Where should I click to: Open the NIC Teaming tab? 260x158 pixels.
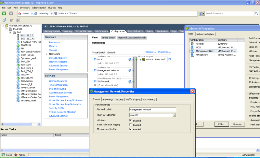149,99
